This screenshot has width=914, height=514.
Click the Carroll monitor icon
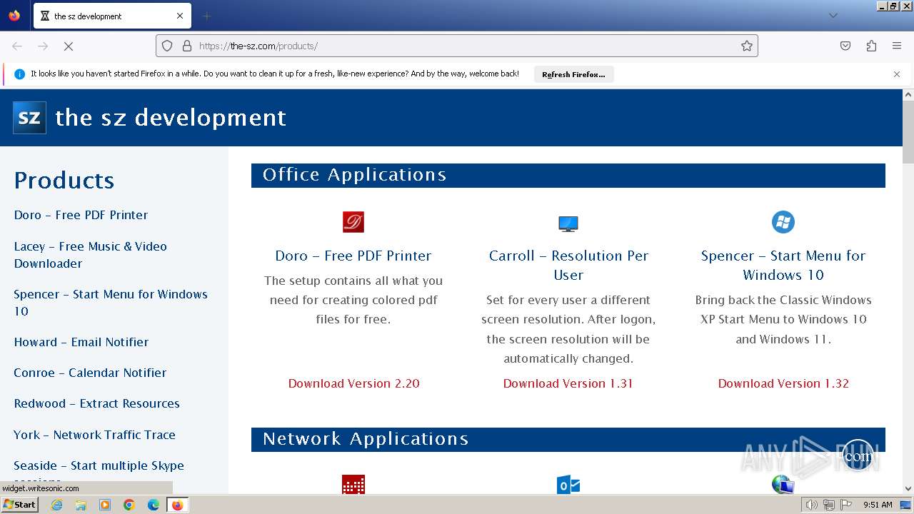point(568,223)
